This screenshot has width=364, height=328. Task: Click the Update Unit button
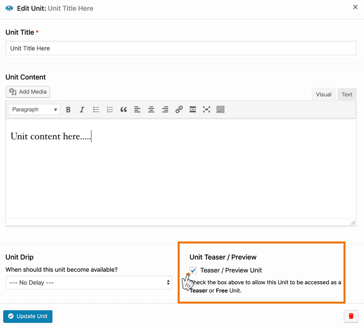[x=28, y=317]
